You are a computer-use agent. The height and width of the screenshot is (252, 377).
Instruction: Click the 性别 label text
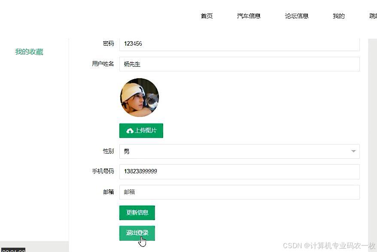(109, 151)
